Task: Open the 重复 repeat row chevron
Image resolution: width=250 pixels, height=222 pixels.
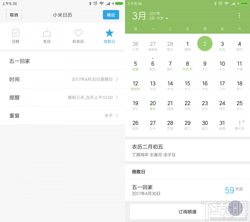Action: [117, 116]
